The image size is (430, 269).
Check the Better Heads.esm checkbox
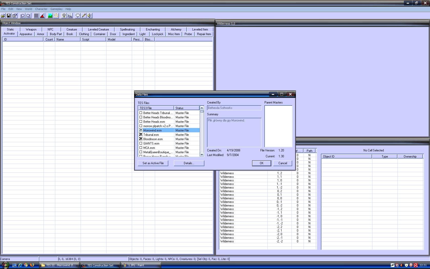141,121
